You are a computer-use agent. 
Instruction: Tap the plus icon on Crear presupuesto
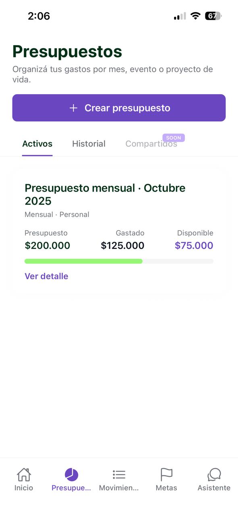pos(73,108)
